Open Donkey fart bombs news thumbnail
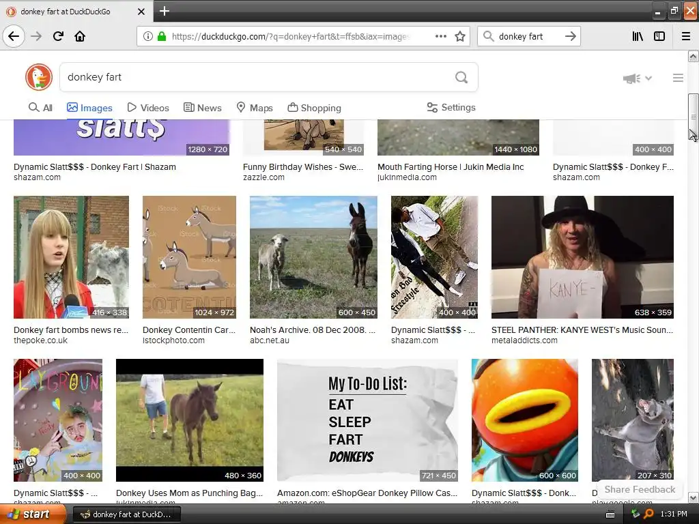699x524 pixels. pyautogui.click(x=71, y=257)
